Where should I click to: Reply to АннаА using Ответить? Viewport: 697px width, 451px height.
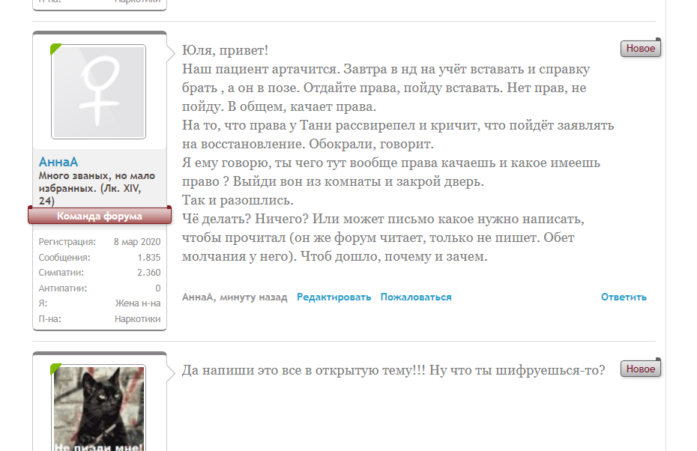coord(624,297)
